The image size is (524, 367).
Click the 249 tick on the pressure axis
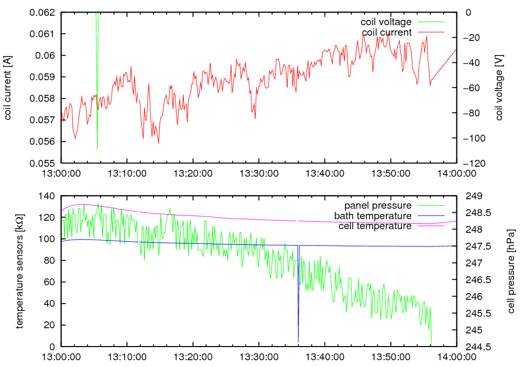[x=472, y=196]
